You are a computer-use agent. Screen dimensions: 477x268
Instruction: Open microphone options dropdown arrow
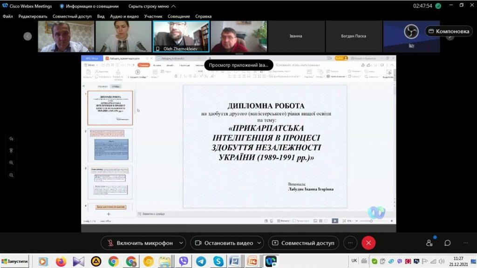click(x=181, y=243)
